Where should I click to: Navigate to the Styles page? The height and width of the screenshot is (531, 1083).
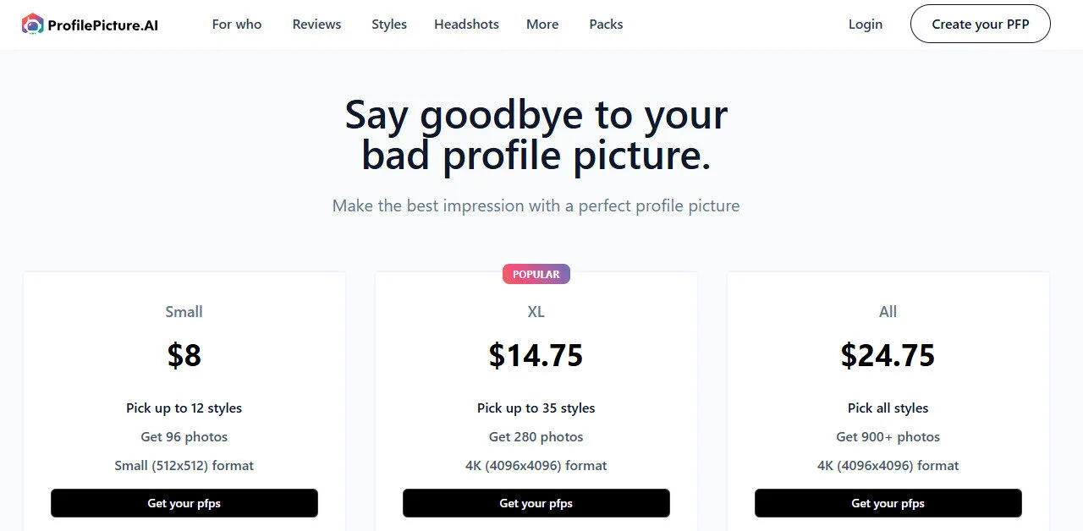[388, 24]
